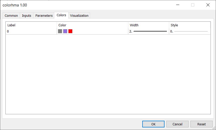The width and height of the screenshot is (216, 130).
Task: Close the colorhma dialog window
Action: [208, 5]
